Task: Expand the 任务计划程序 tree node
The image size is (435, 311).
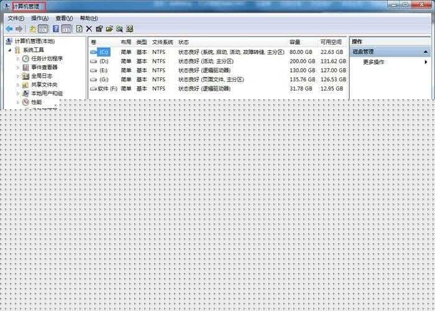Action: pos(17,58)
